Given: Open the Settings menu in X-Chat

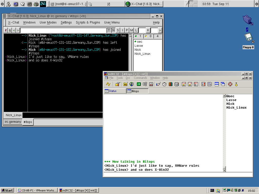Looking at the screenshot, I should pos(66,22).
